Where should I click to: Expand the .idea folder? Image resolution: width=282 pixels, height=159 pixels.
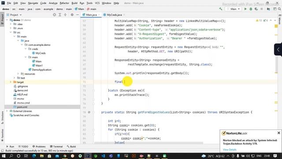[x=11, y=24]
